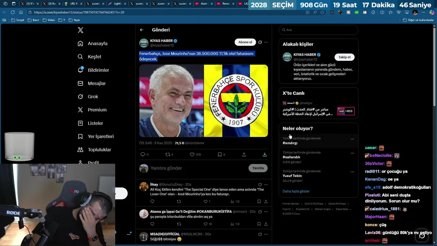Screen dimensions: 437x246
Task: Bookmark the nhrssrt reply
Action: [259, 224]
